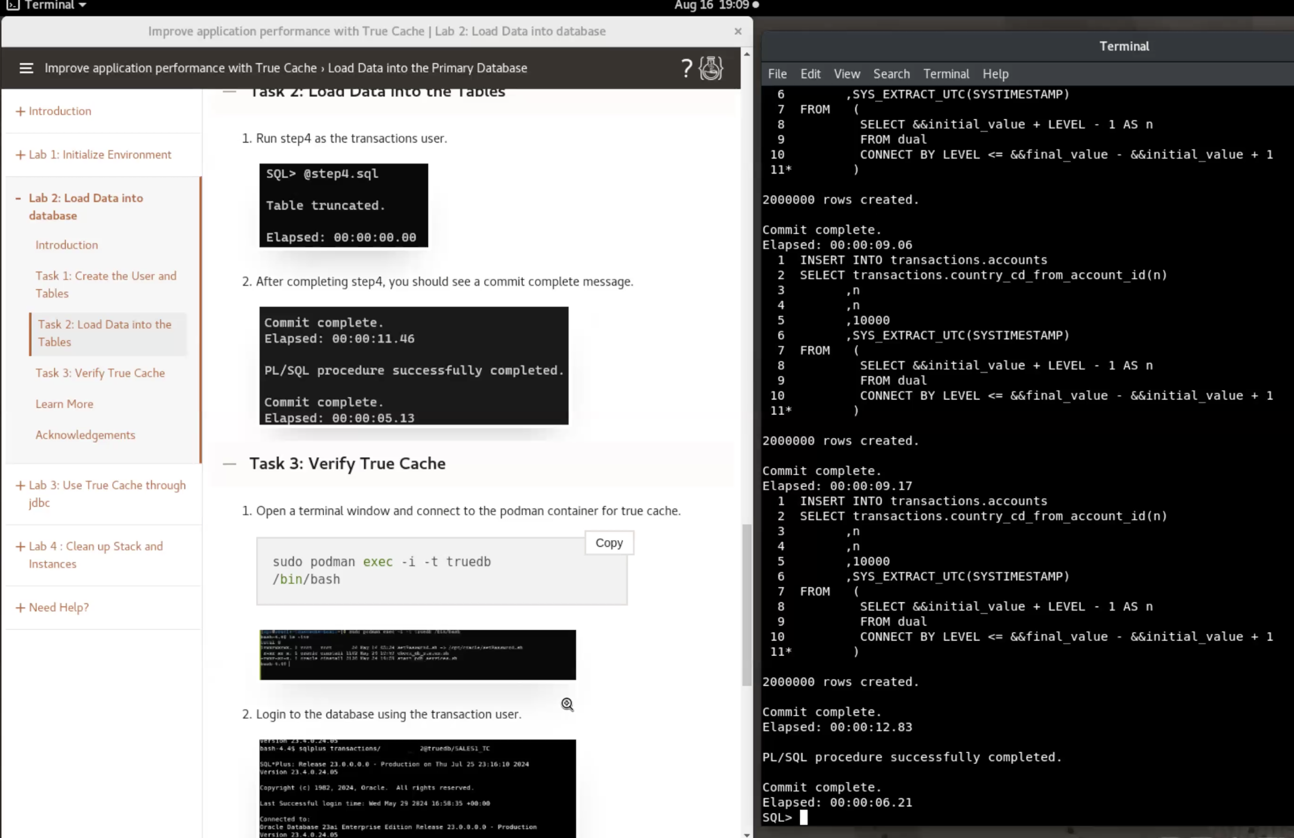Click the magnifier zoom icon on the screenshot
The image size is (1294, 838).
[x=566, y=705]
